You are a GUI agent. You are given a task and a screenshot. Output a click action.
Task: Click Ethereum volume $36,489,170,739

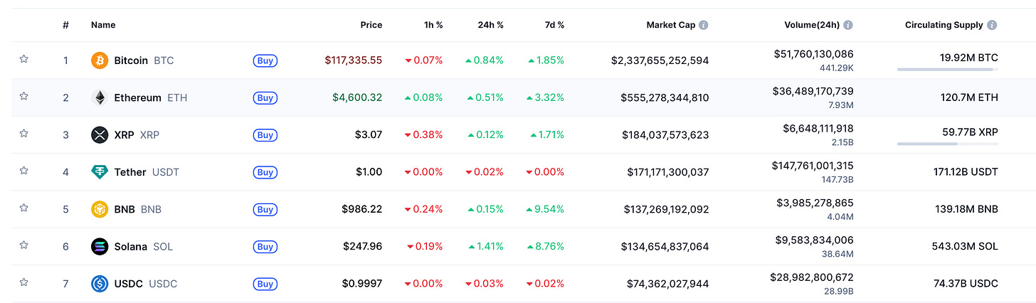(x=813, y=90)
